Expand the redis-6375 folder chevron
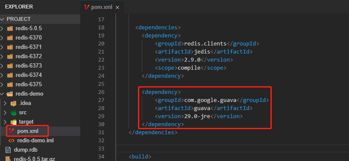 coord(2,85)
